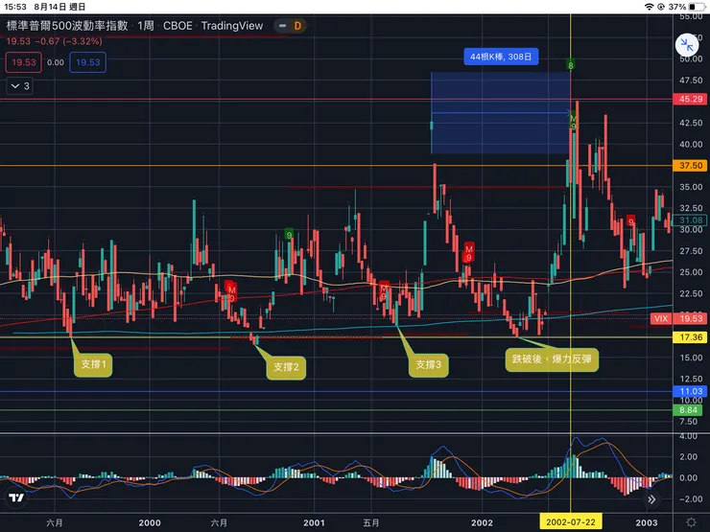Click the blue 19.53 buy price box

coord(88,62)
